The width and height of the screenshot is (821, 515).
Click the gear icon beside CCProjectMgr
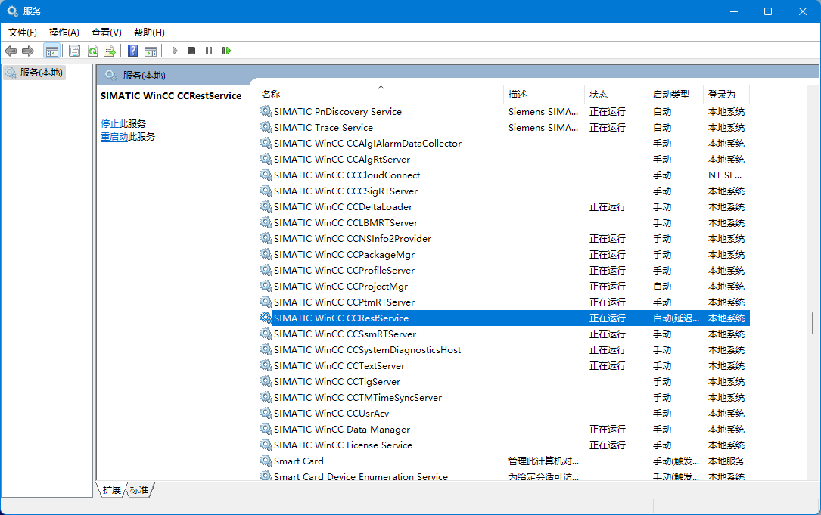click(x=266, y=287)
